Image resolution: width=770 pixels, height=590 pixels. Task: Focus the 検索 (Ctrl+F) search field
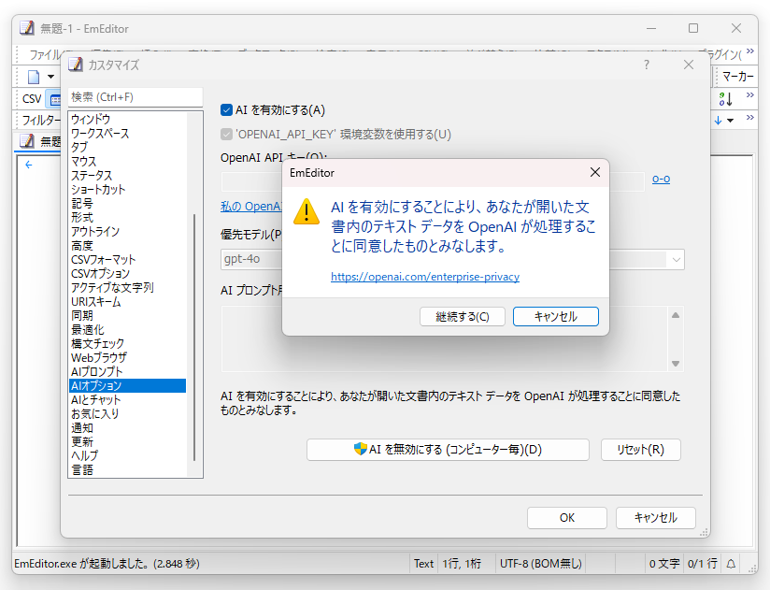[135, 97]
